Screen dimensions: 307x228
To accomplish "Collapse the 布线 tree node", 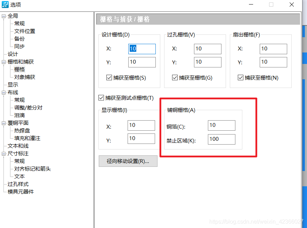I will pos(3,92).
